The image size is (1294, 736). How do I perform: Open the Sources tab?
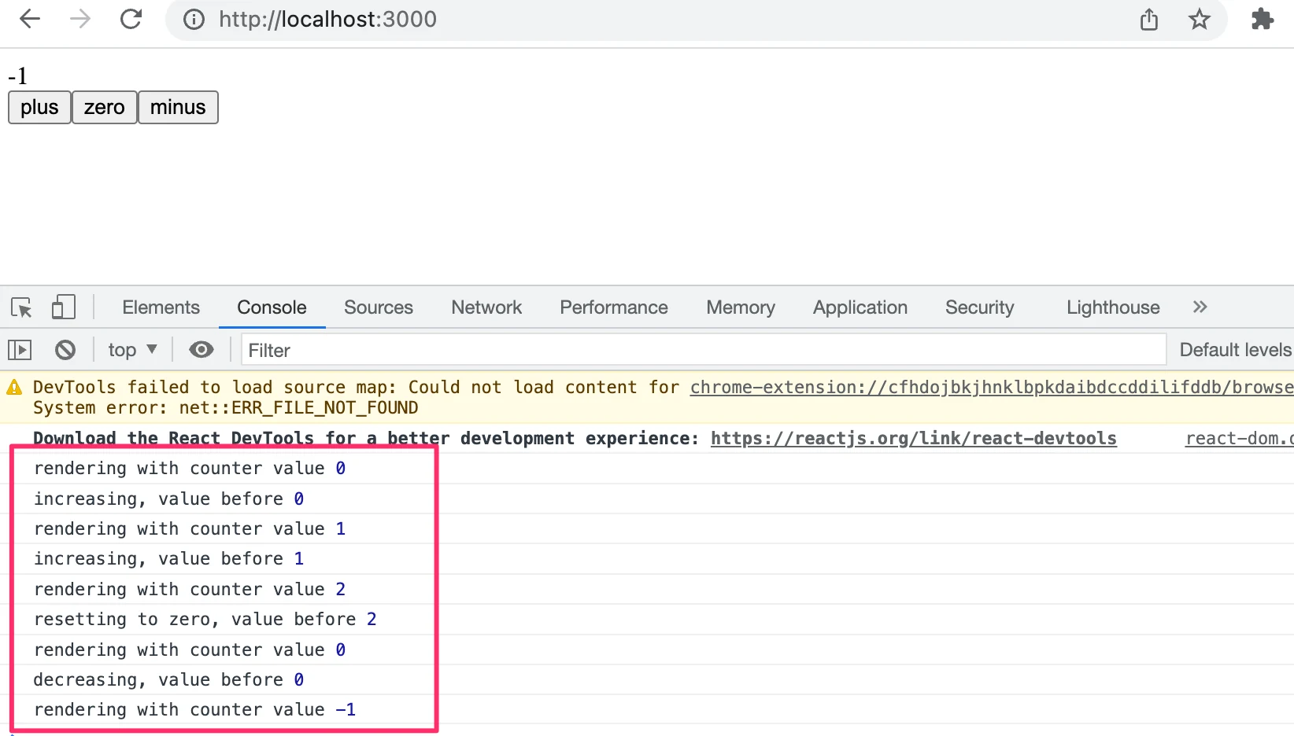pyautogui.click(x=379, y=307)
